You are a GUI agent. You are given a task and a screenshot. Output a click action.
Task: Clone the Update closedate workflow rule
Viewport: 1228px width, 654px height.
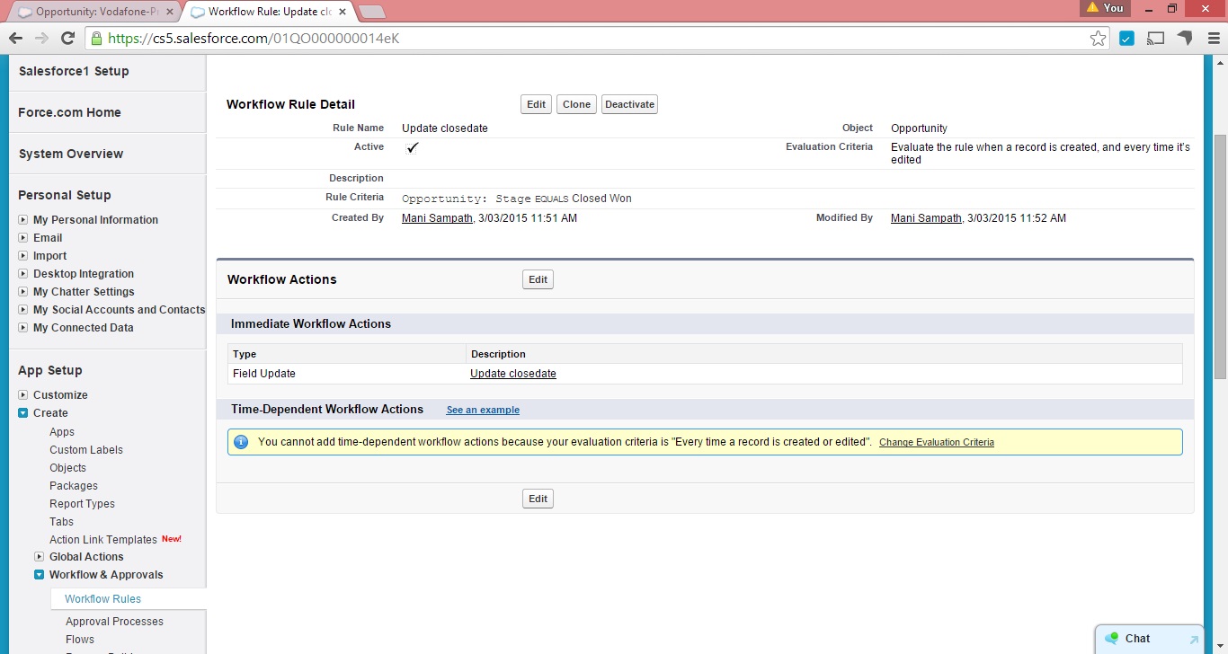pos(575,103)
